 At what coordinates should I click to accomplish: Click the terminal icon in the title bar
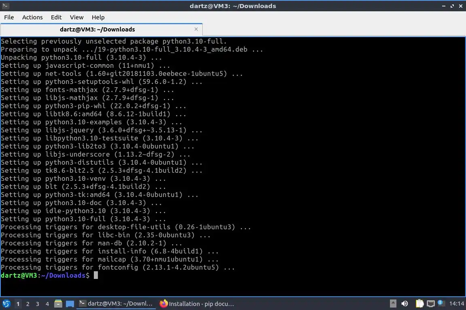coord(5,6)
